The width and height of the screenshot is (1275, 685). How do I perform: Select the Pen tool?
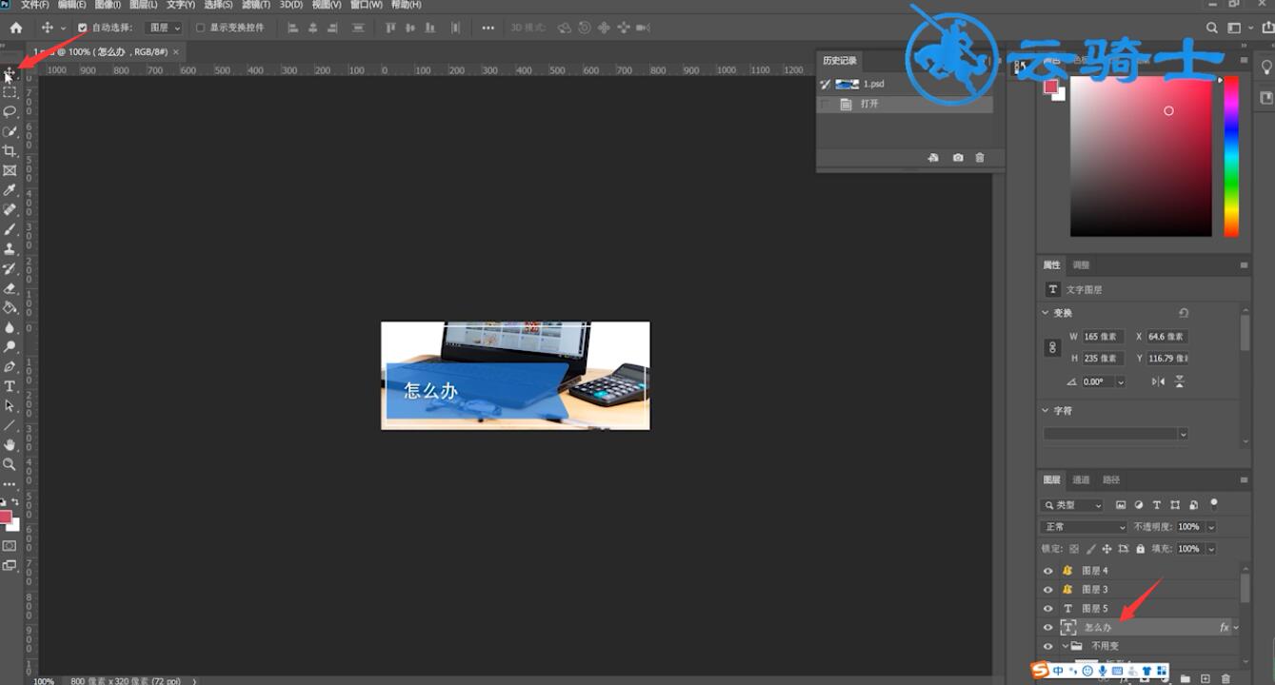(x=10, y=366)
